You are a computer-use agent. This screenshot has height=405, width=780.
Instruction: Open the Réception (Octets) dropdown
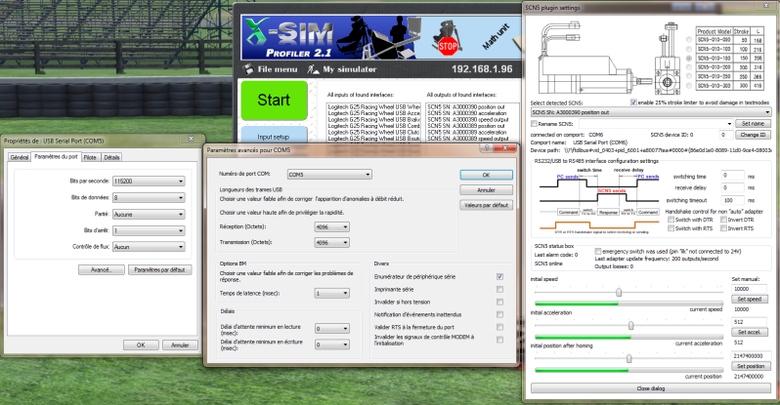pyautogui.click(x=331, y=227)
